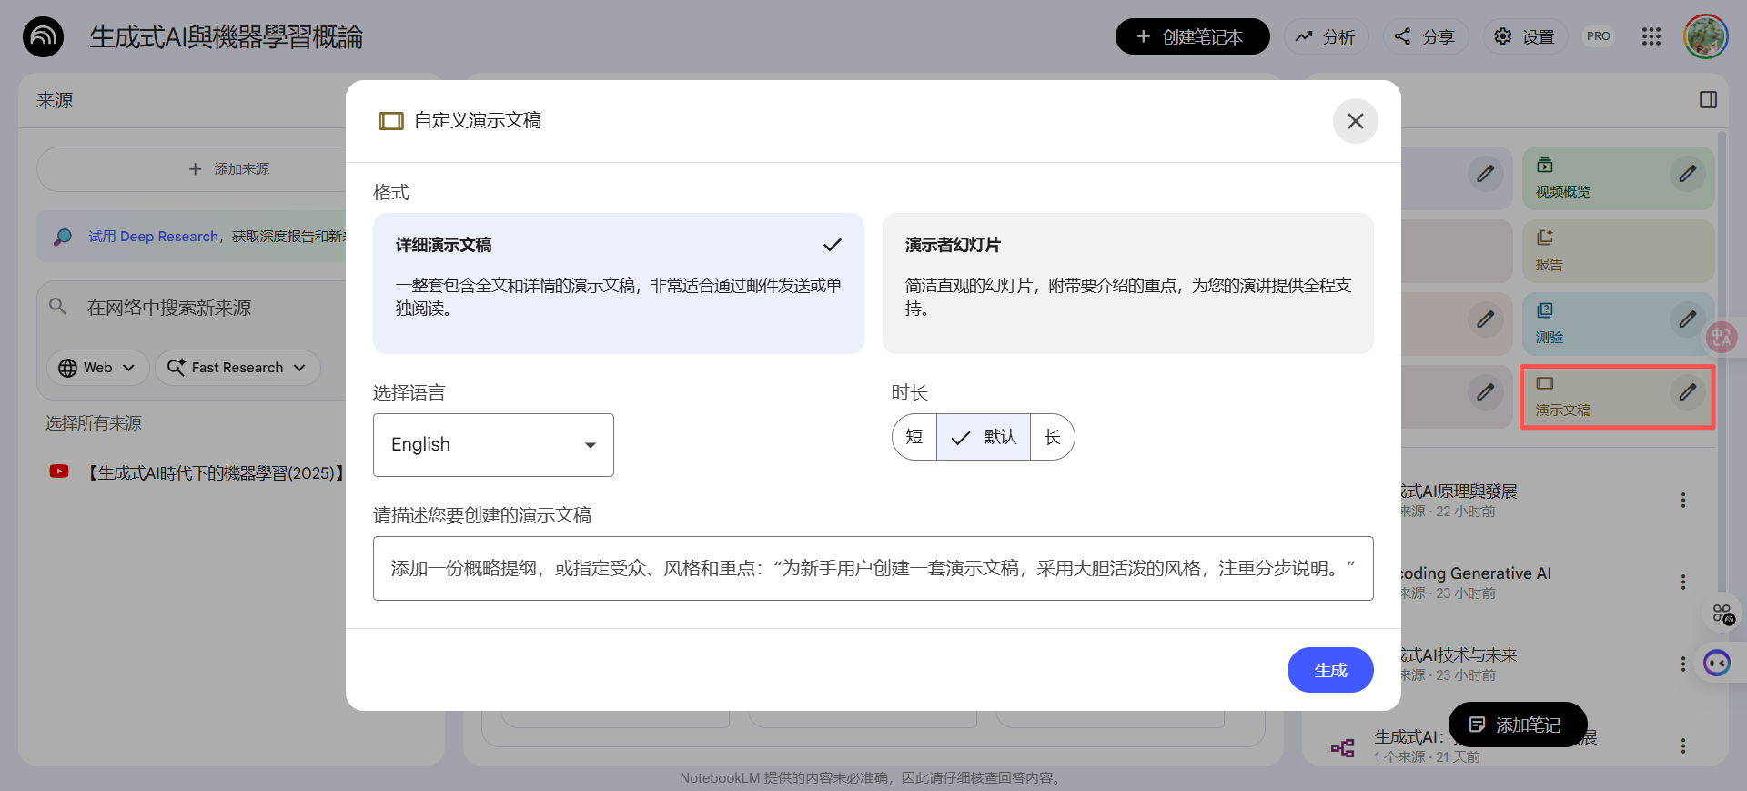Viewport: 1747px width, 791px height.
Task: Click the pencil icon left of the quiz tile
Action: click(x=1485, y=319)
